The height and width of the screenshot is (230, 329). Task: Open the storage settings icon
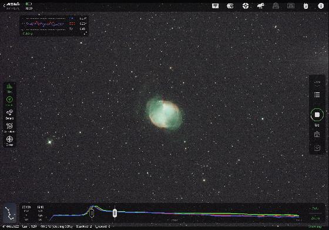[305, 6]
